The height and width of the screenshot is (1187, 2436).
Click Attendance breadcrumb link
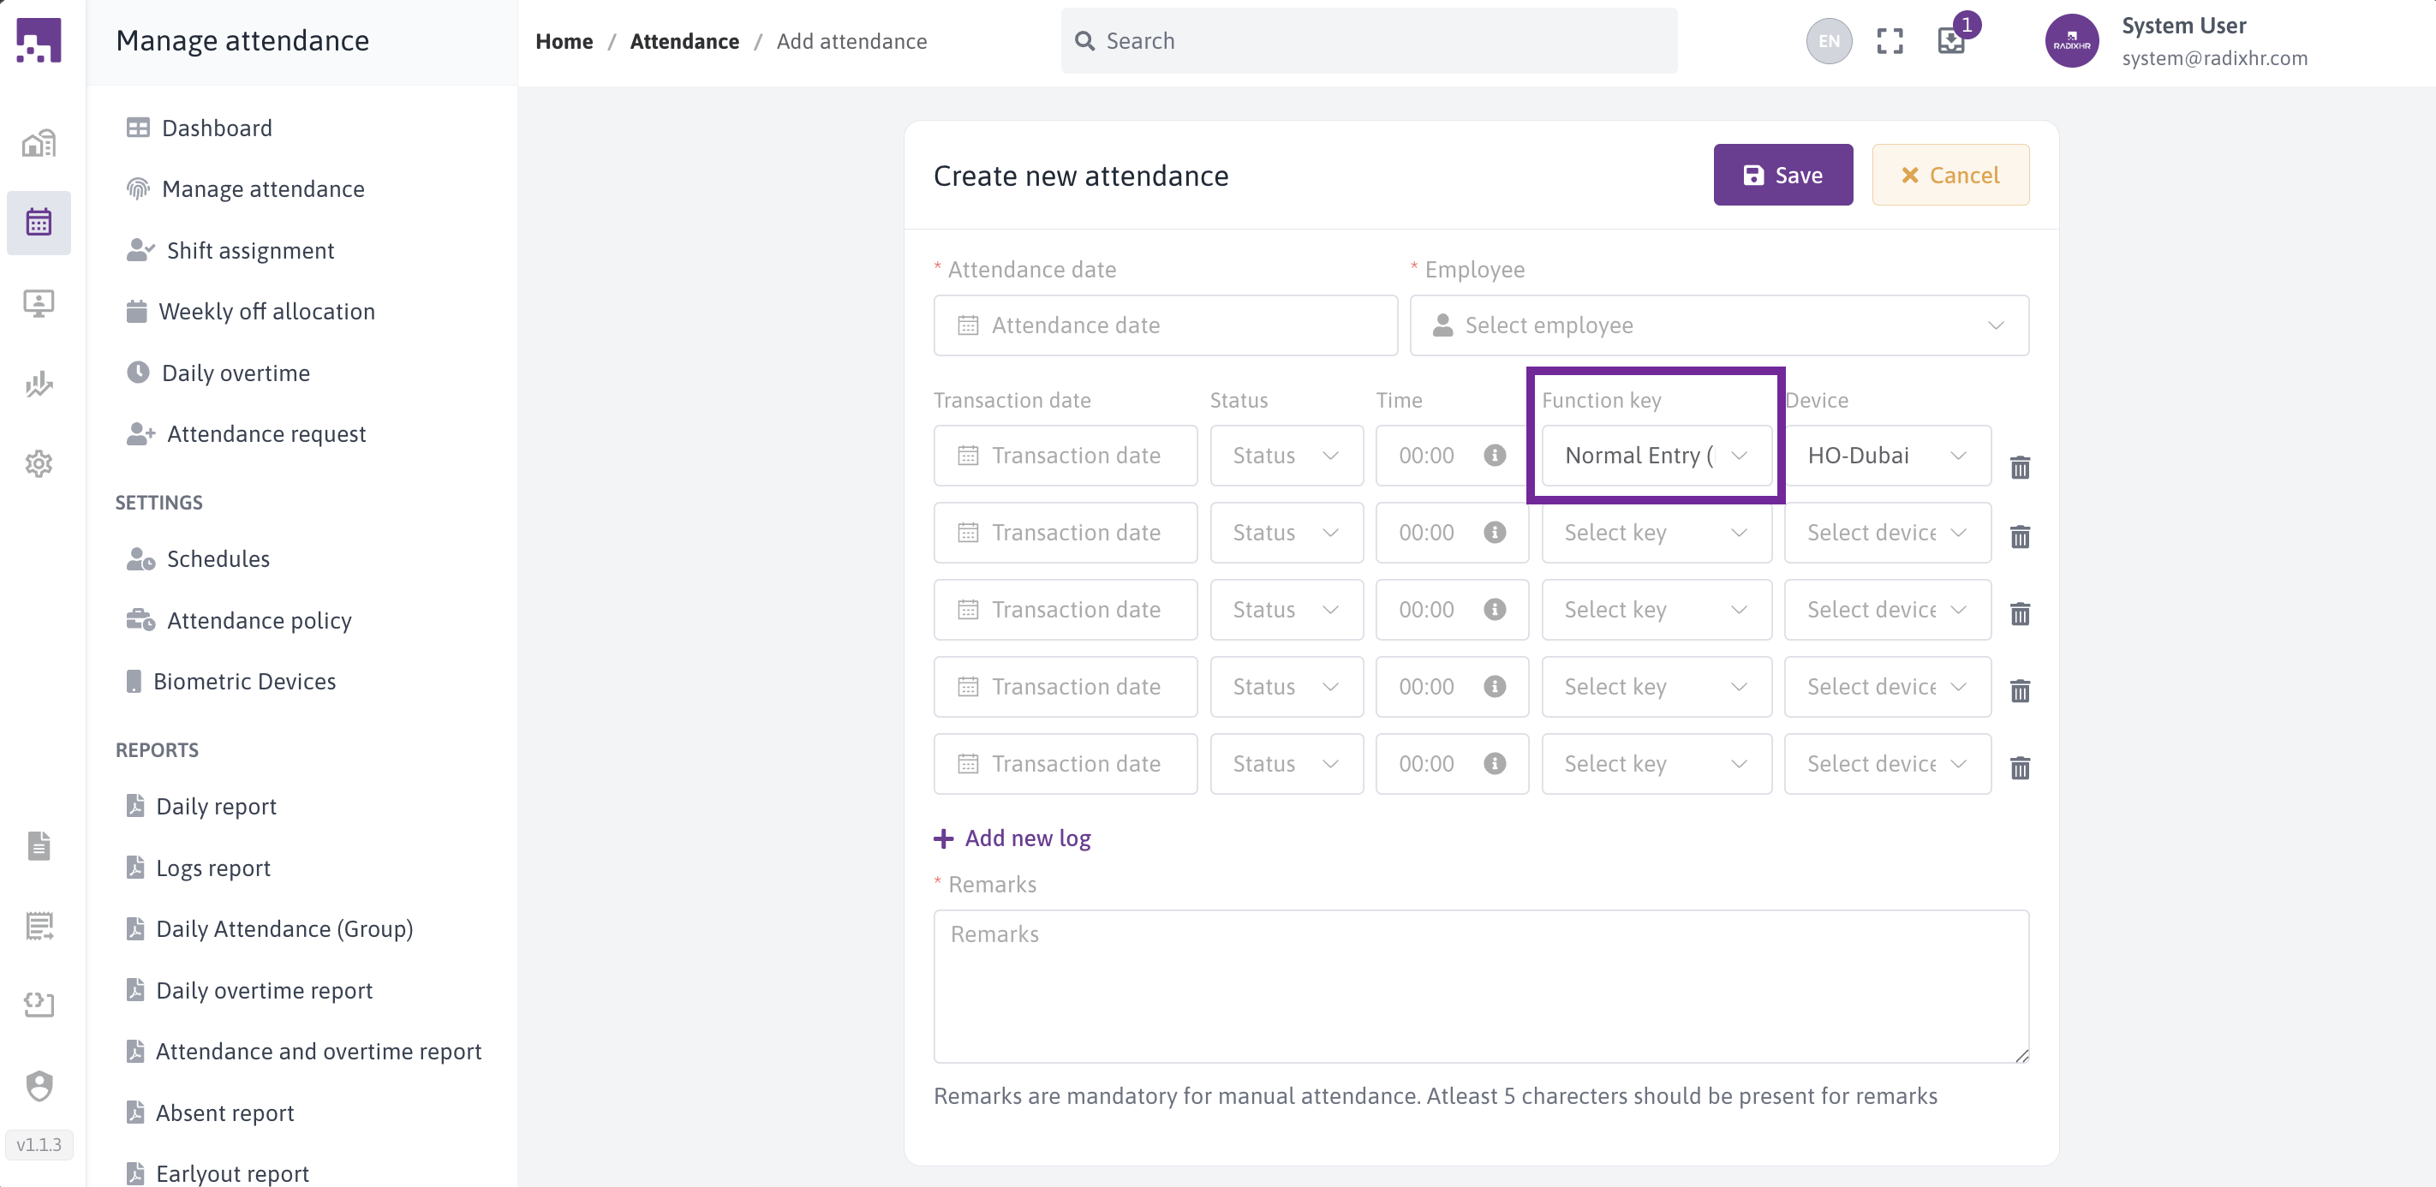click(x=684, y=40)
